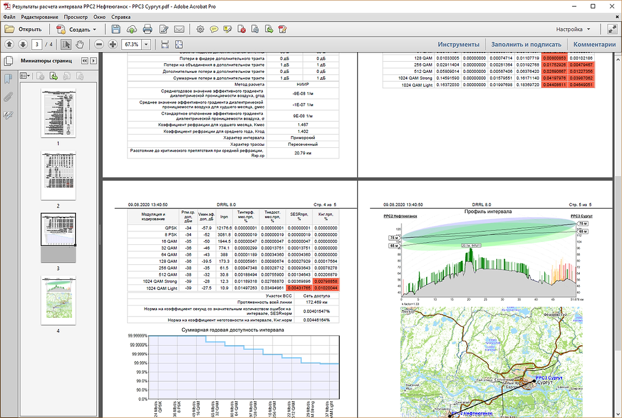The image size is (622, 418).
Task: Add a sticky note comment icon
Action: 214,29
